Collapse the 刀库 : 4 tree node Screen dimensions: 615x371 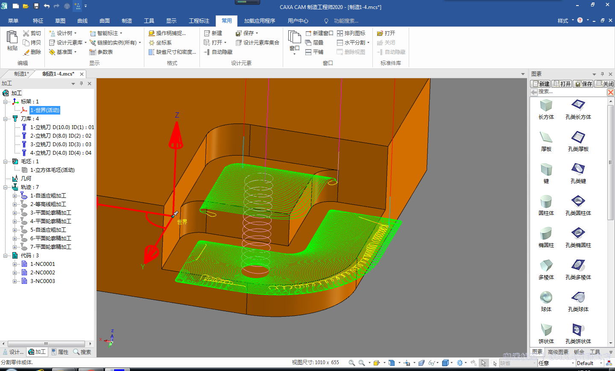click(6, 119)
